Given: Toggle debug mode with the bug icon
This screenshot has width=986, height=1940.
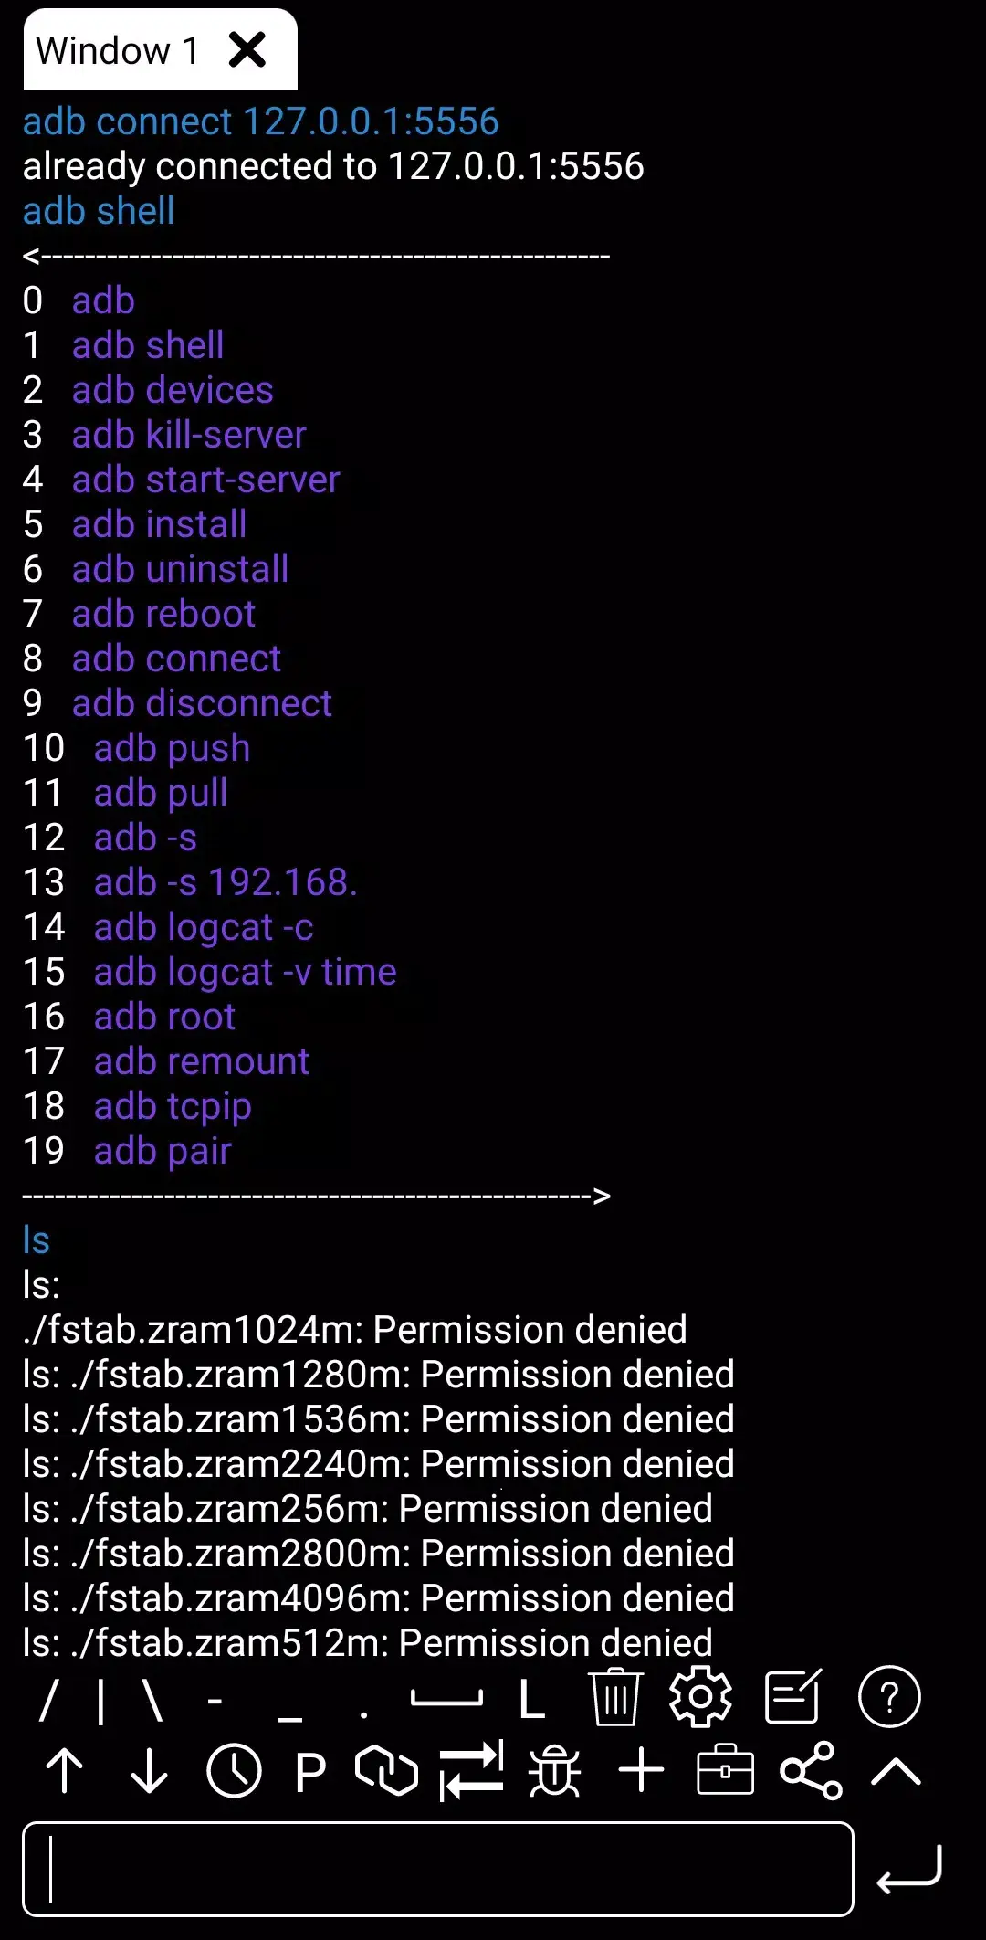Looking at the screenshot, I should (x=555, y=1770).
